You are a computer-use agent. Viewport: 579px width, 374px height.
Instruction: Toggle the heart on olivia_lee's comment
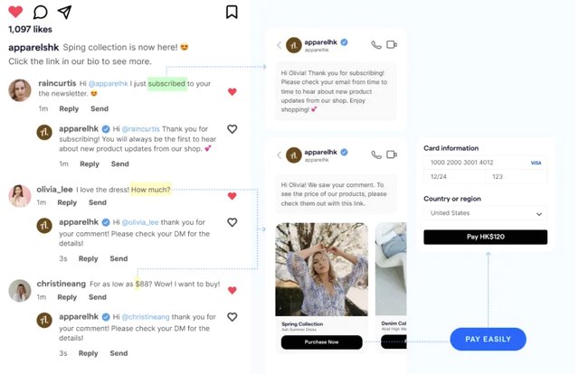233,196
